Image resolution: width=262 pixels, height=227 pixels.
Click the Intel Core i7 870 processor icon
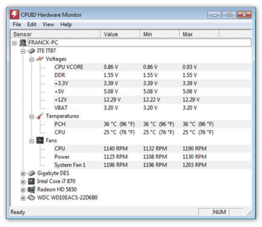point(31,181)
